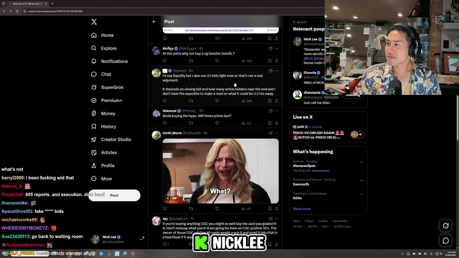This screenshot has width=459, height=258.
Task: Reply to qweed's liquidity post
Action: point(165,101)
